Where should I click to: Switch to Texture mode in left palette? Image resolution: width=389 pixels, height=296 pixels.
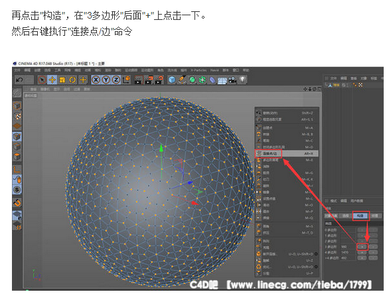coord(17,116)
